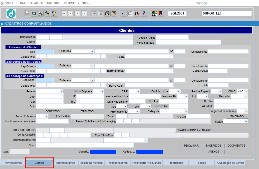Screen dimensions: 259x169
Task: Click the Execute Query flashlight icon with lightning
Action: pyautogui.click(x=54, y=13)
